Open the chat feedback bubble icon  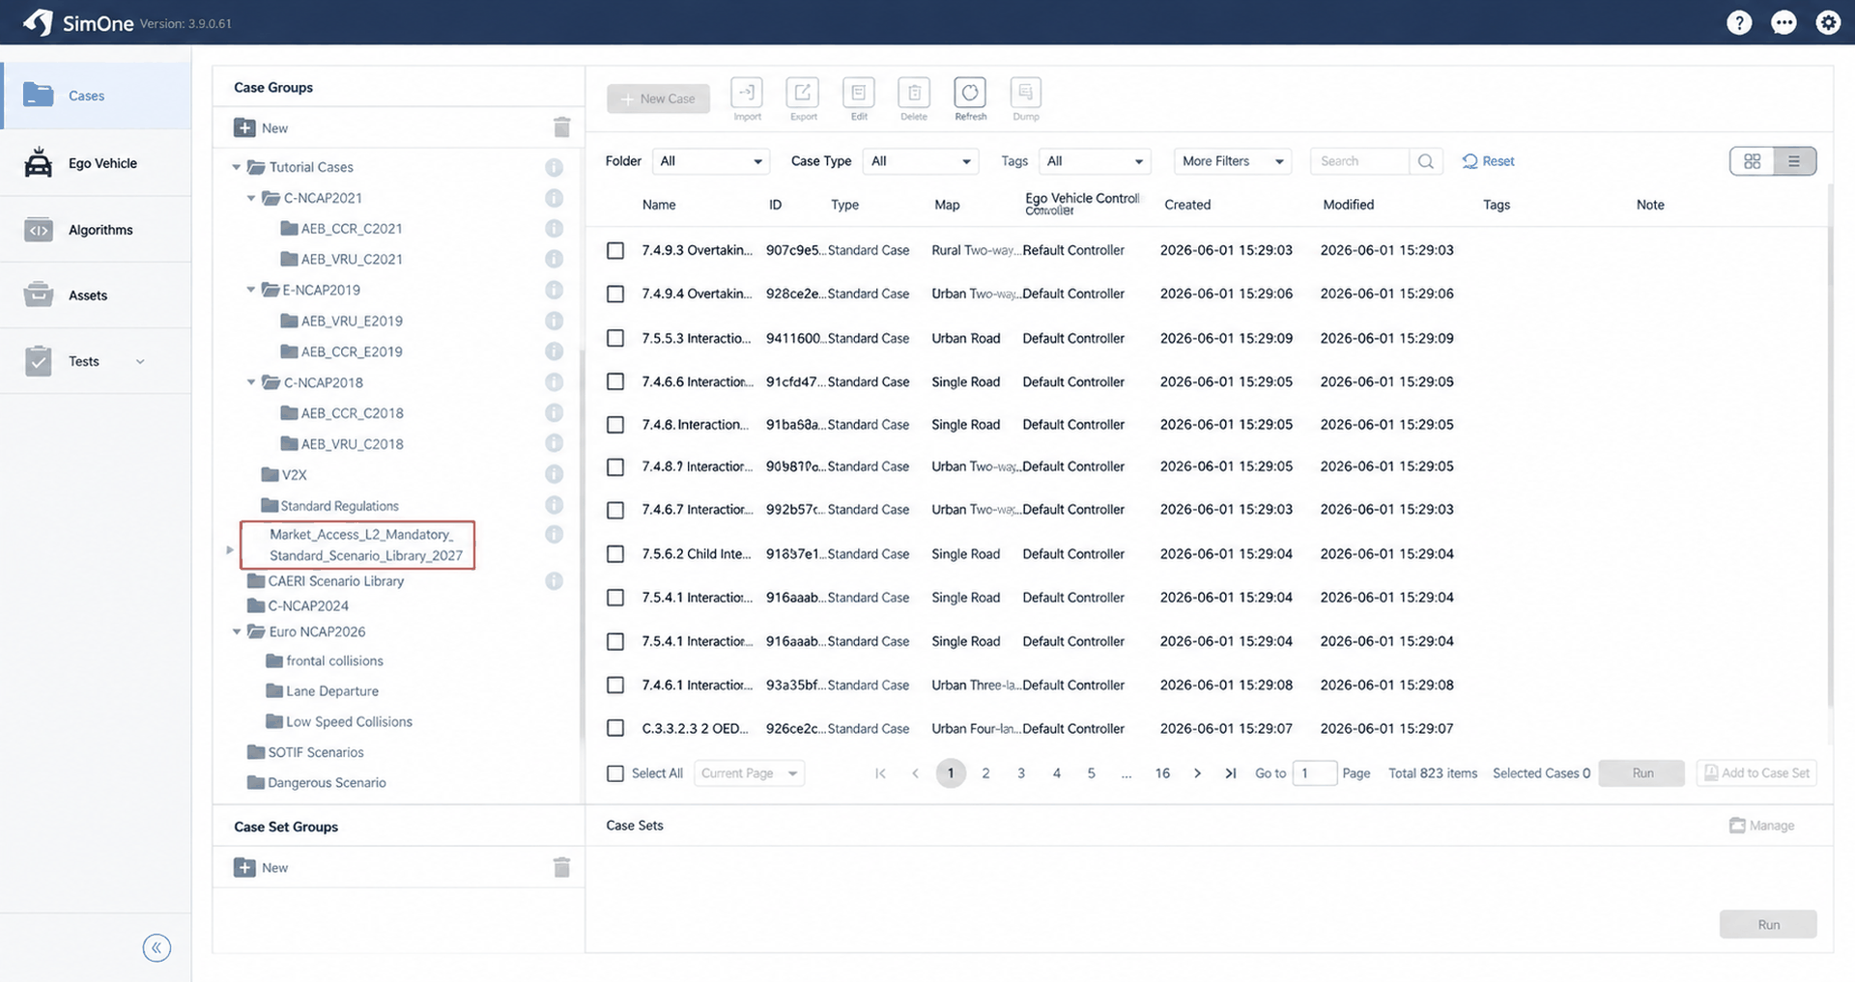click(1784, 23)
